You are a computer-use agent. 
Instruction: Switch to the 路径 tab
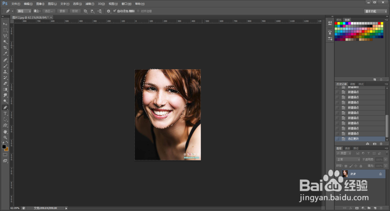click(x=356, y=148)
